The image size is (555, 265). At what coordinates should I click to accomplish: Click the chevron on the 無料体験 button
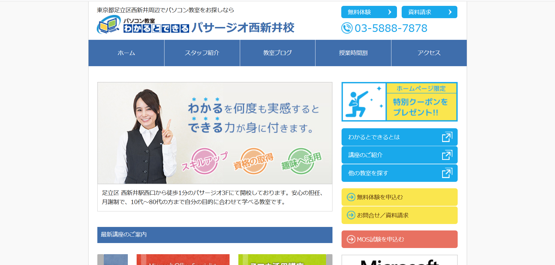[x=390, y=12]
